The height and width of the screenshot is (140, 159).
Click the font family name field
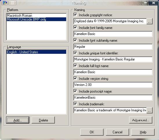pyautogui.click(x=113, y=34)
